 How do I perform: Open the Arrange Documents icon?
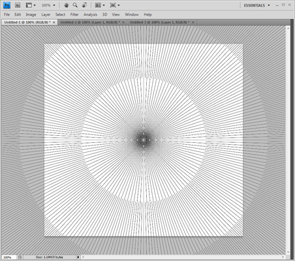pos(100,5)
